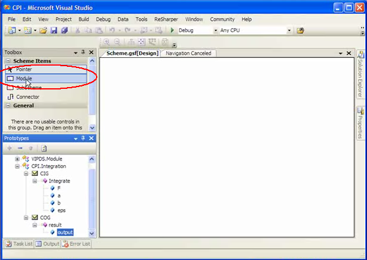The image size is (367, 260).
Task: Click the fit-to-view diagram icon
Action: pos(141,42)
